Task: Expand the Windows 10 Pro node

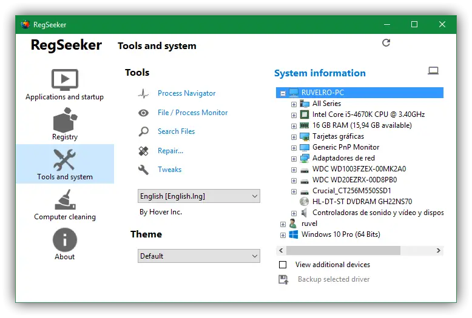Action: point(283,235)
